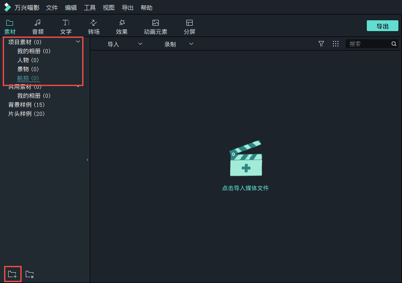The height and width of the screenshot is (283, 402).
Task: Click the 导出 export button
Action: tap(382, 26)
